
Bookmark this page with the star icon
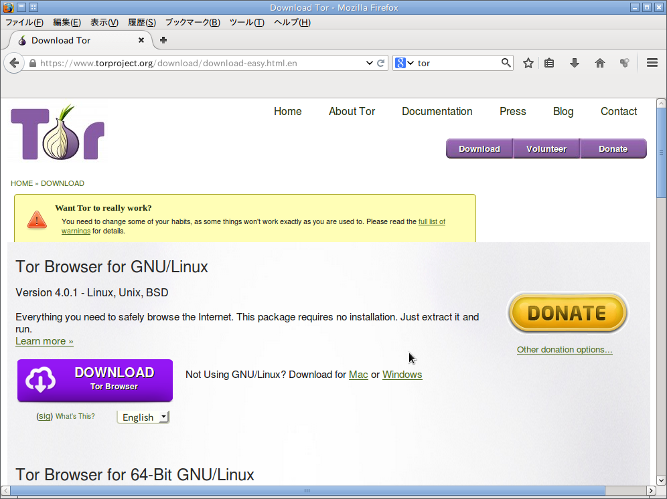coord(528,64)
